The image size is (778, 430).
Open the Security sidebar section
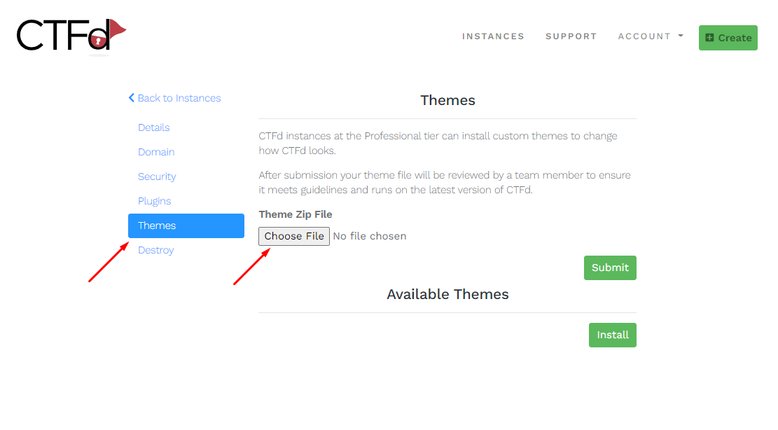[x=157, y=176]
